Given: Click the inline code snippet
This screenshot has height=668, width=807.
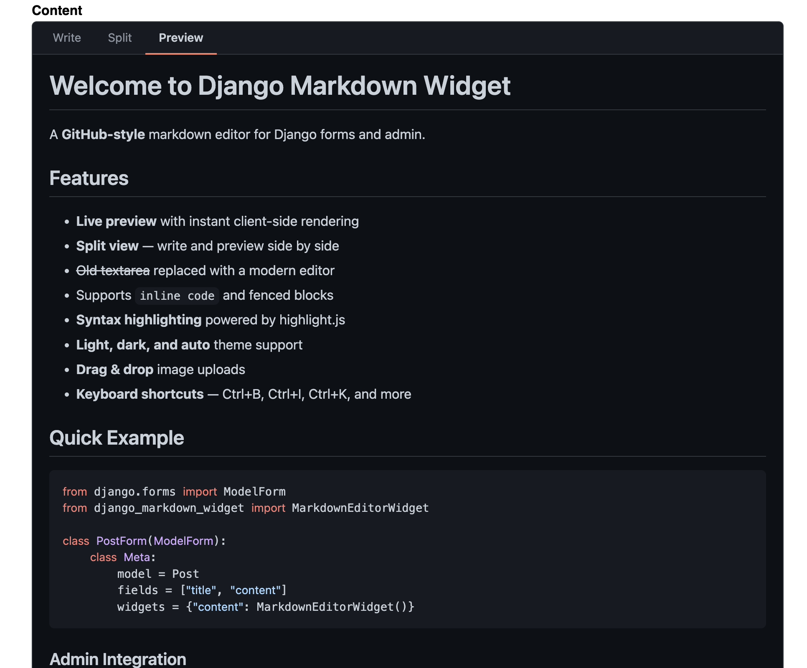Looking at the screenshot, I should point(177,296).
